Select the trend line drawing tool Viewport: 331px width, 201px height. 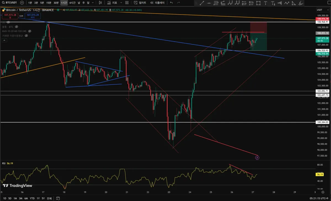202,3
